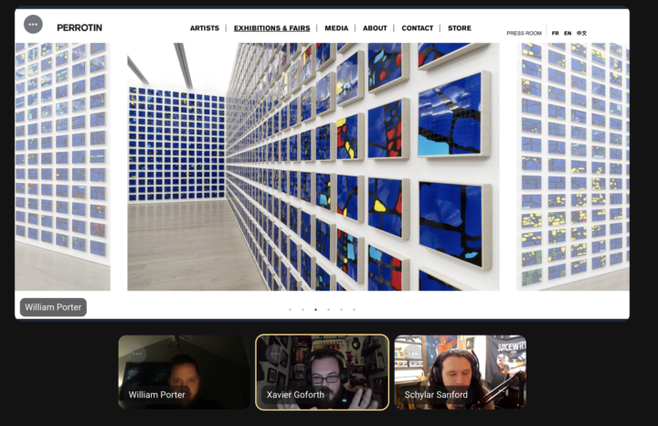Open the STORE menu item
Viewport: 658px width, 426px height.
tap(460, 28)
